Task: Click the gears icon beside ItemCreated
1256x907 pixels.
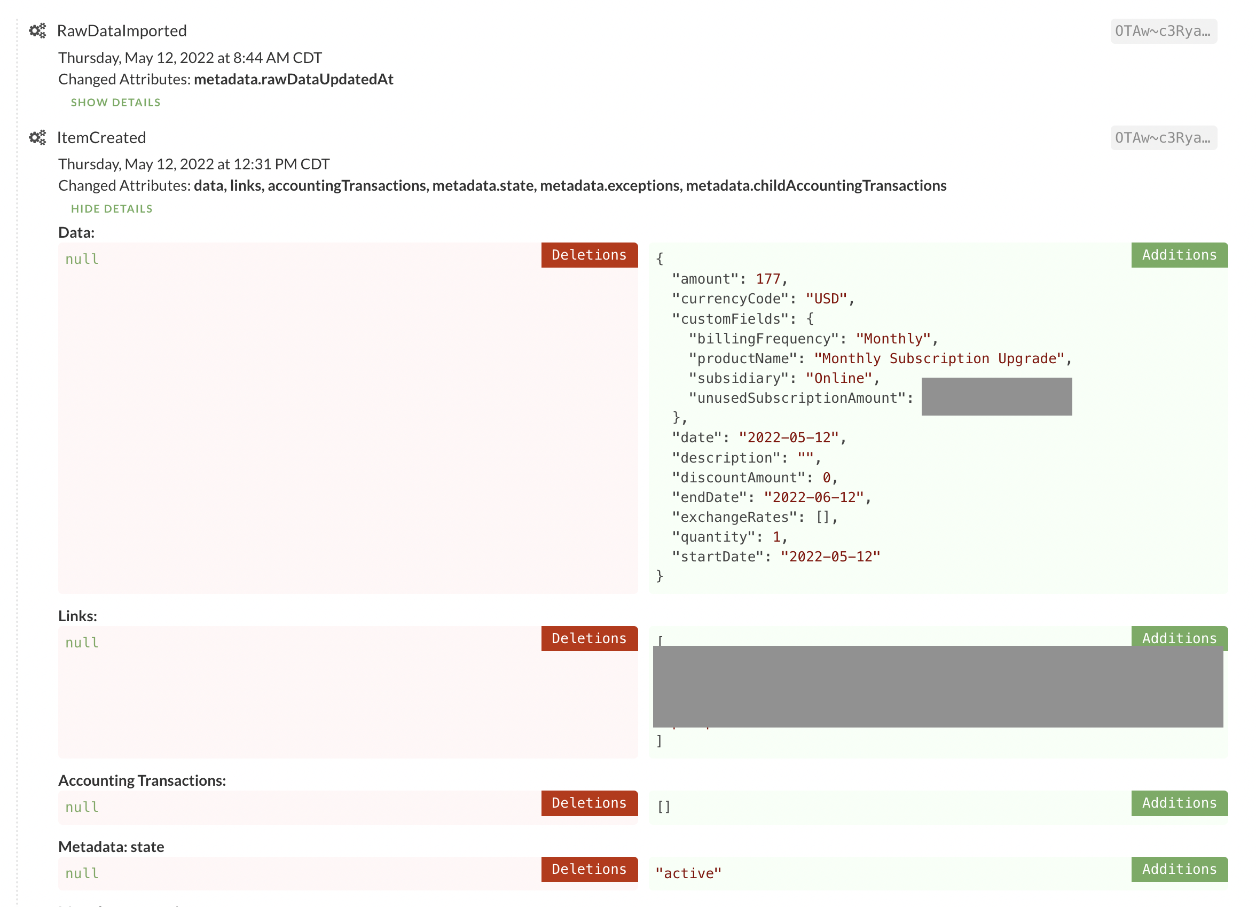Action: point(37,137)
